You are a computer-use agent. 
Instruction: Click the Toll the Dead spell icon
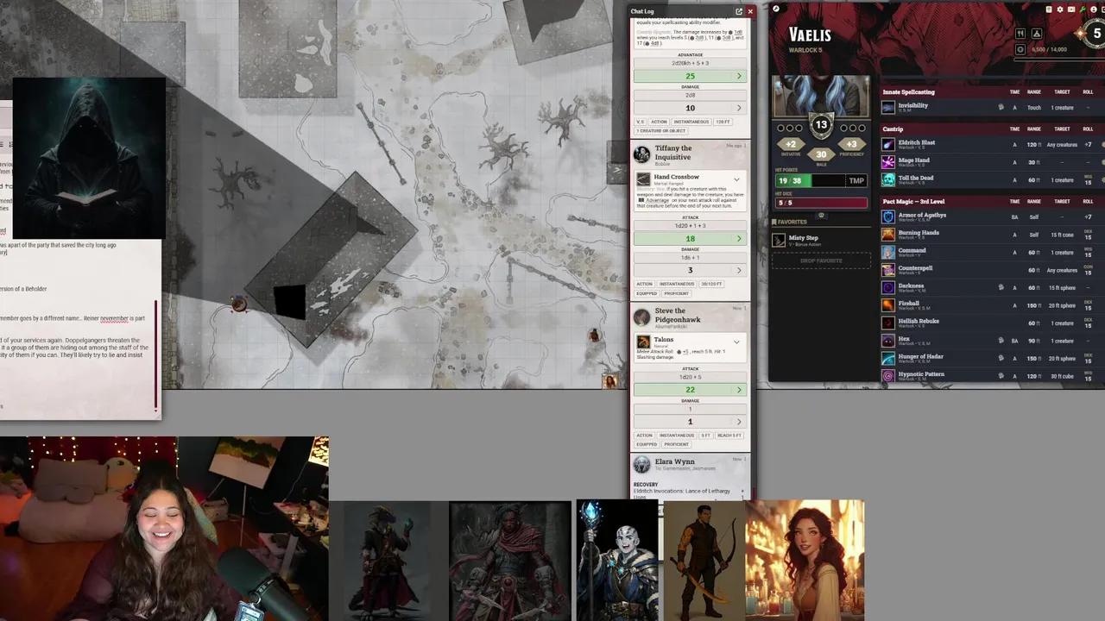coord(888,179)
